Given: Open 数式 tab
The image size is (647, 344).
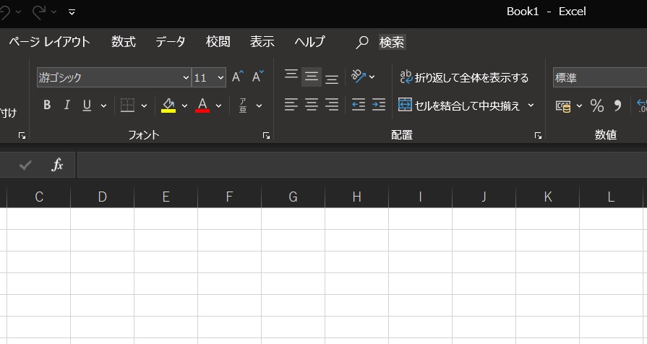Looking at the screenshot, I should 124,42.
